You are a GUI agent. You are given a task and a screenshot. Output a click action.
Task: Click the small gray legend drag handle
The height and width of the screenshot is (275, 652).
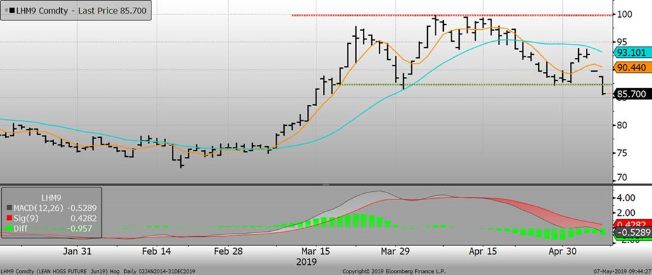tap(5, 11)
